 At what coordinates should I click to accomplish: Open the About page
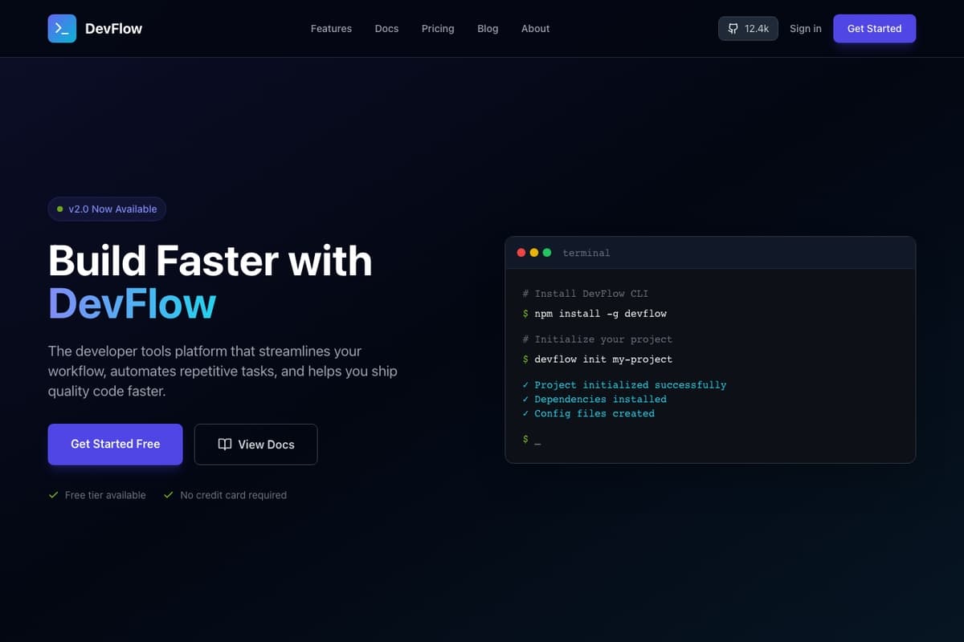[x=535, y=28]
